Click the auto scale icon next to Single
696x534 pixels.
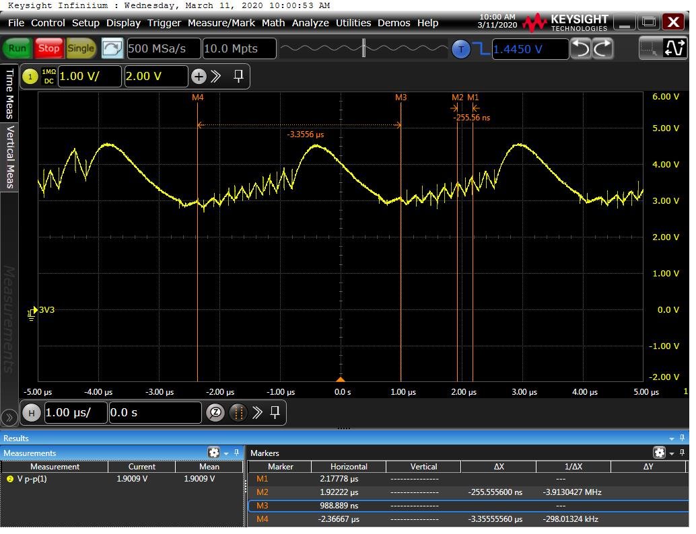tap(112, 48)
